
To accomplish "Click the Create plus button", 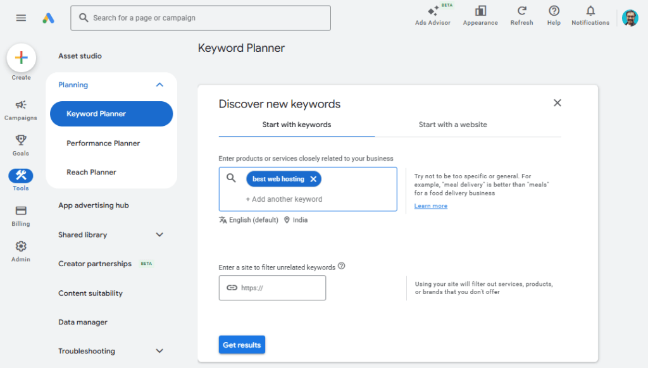I will click(x=21, y=58).
